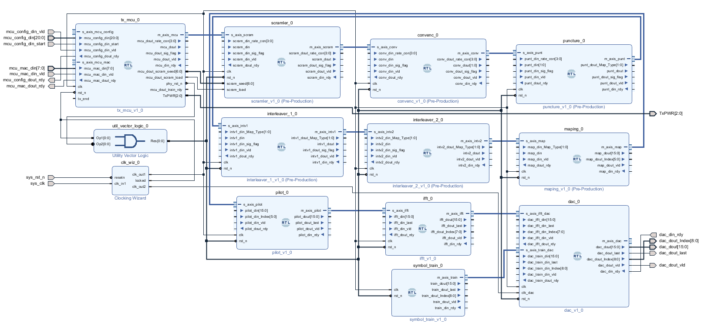Collapse the s_axis_train_dac interface on dac_0
This screenshot has width=701, height=333.
coord(522,250)
